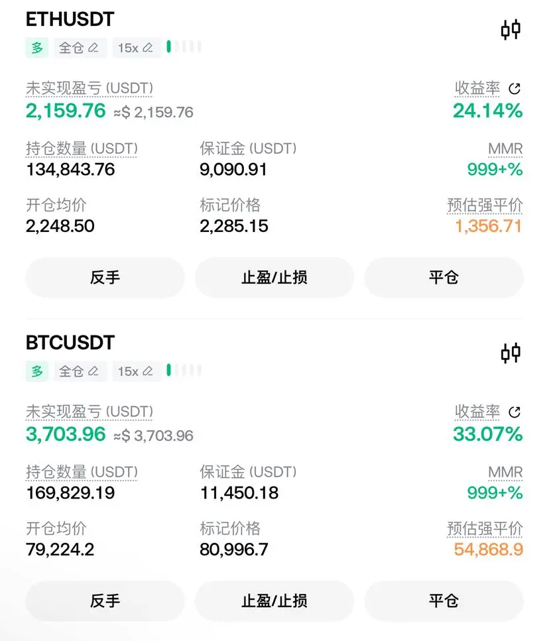
Task: Tap BTCUSDT ADL risk level indicator bars
Action: pyautogui.click(x=184, y=370)
